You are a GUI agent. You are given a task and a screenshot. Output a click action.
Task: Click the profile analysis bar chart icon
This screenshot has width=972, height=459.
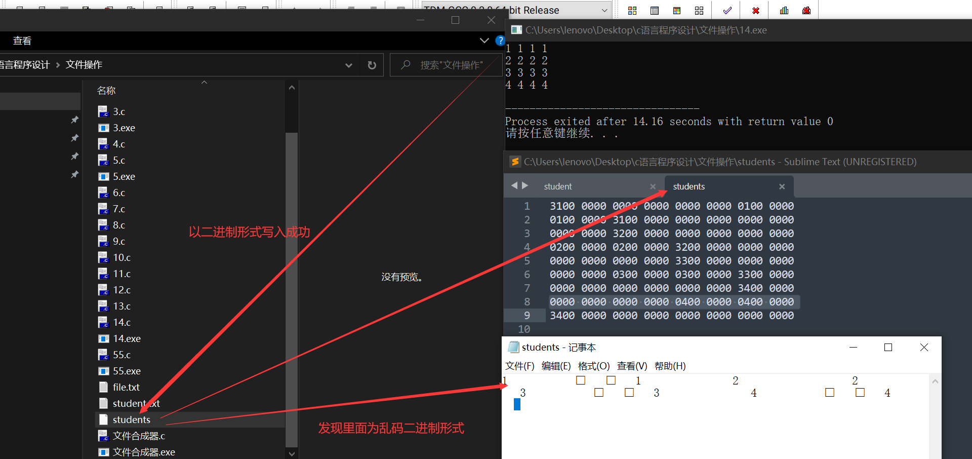click(784, 10)
